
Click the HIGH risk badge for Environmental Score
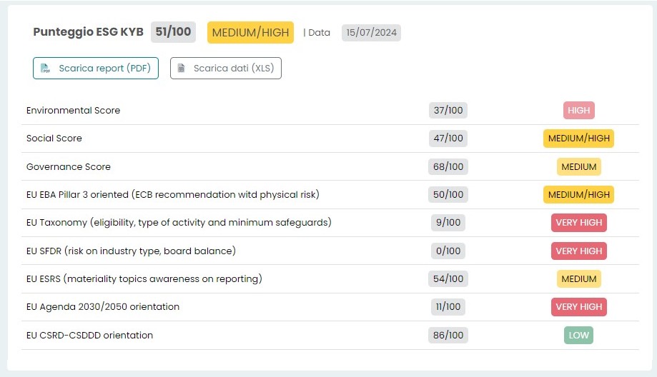click(578, 111)
